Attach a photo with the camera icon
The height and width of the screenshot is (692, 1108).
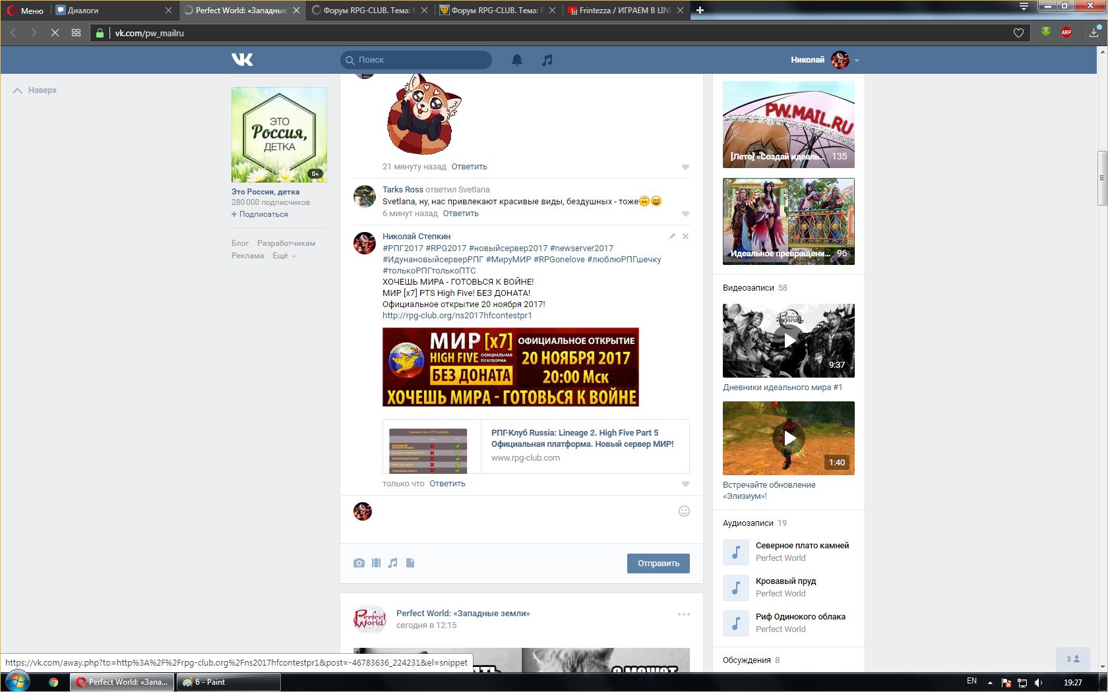click(359, 563)
